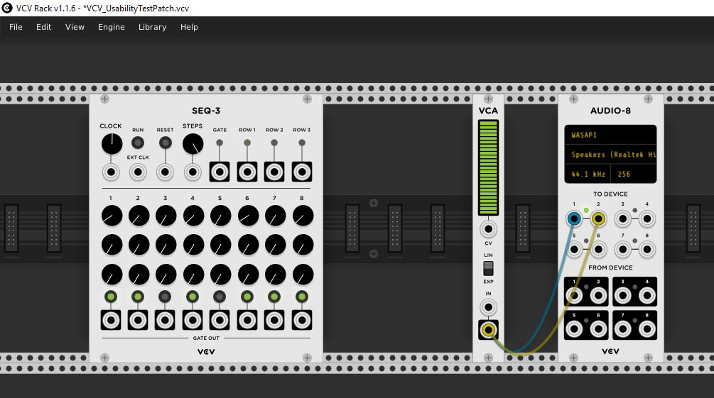Screen dimensions: 714x398
Task: Click step 4 gate out jack
Action: (x=192, y=320)
